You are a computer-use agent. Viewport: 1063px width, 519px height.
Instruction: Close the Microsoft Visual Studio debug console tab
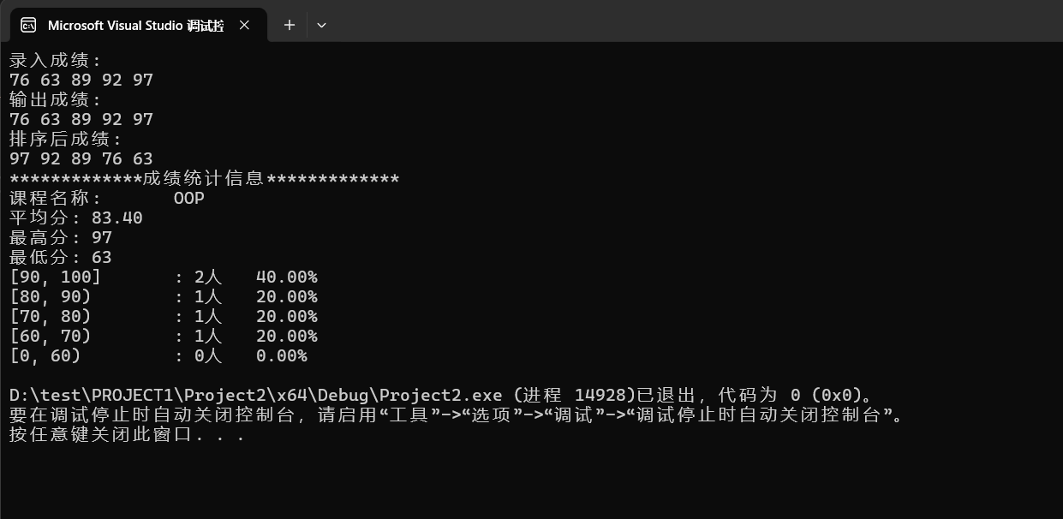pyautogui.click(x=244, y=26)
